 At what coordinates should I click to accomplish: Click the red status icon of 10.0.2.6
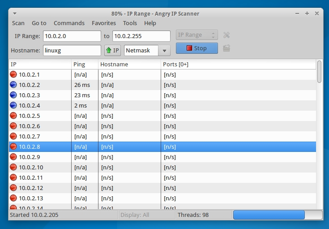pos(13,126)
